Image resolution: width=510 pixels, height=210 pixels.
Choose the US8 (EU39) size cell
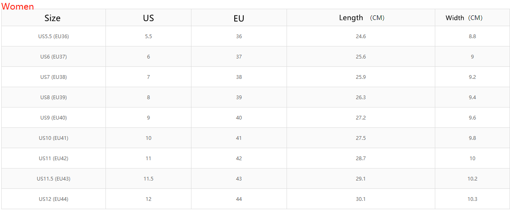point(54,98)
